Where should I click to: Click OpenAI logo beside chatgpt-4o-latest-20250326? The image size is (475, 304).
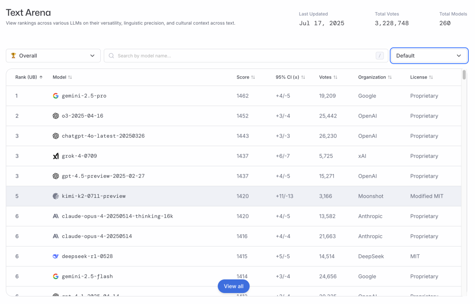(56, 136)
